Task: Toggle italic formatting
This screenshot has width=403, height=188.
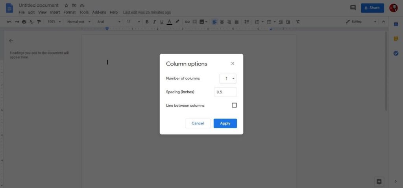Action: [154, 22]
